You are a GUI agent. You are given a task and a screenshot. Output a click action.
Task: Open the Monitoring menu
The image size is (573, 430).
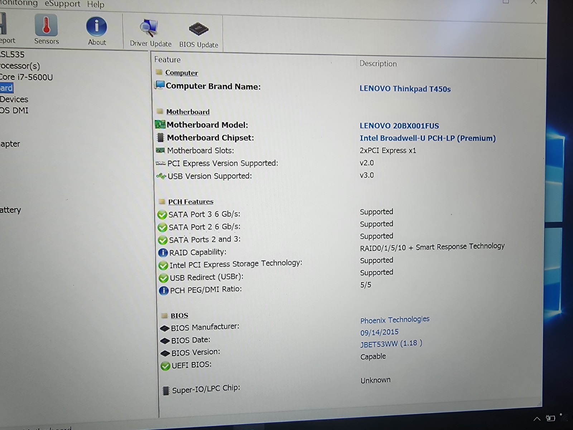click(19, 3)
